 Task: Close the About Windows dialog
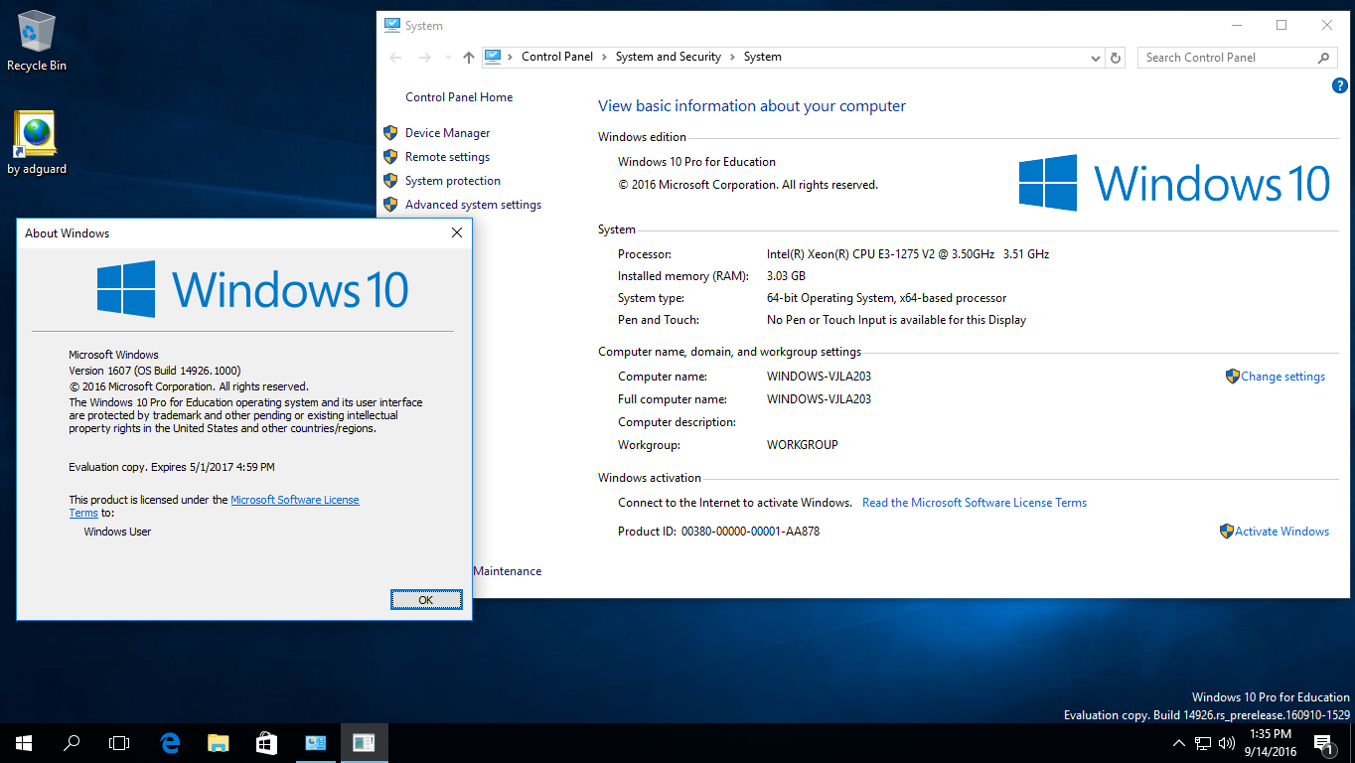tap(457, 233)
